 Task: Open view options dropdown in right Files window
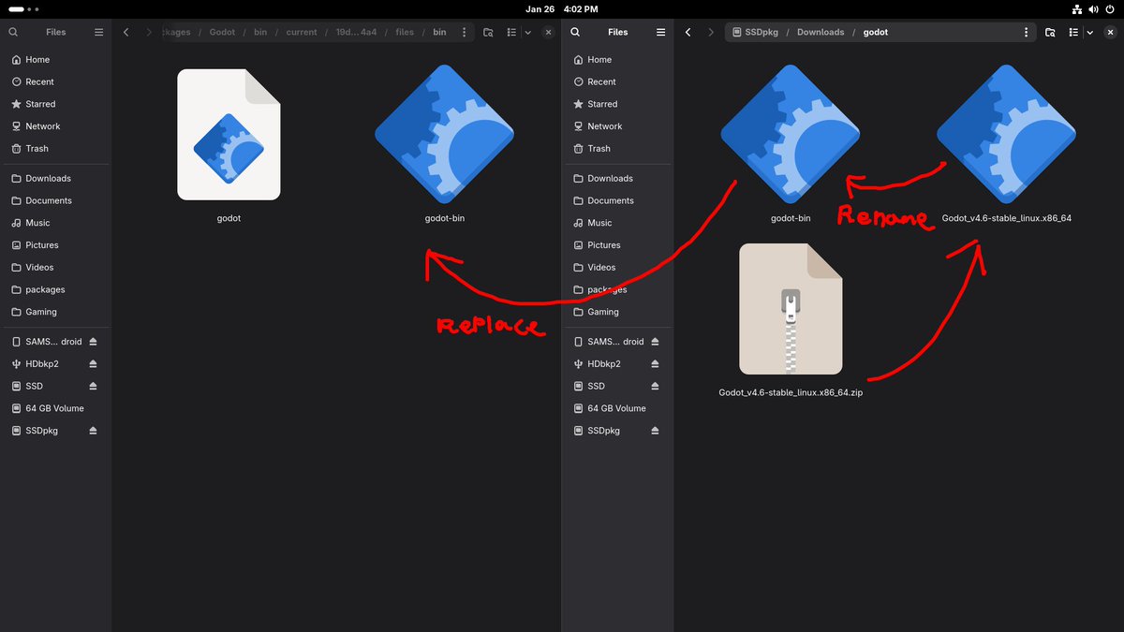tap(1089, 32)
